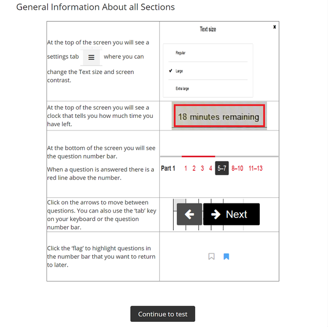Image resolution: width=328 pixels, height=327 pixels.
Task: Jump to questions 11–13
Action: [255, 168]
